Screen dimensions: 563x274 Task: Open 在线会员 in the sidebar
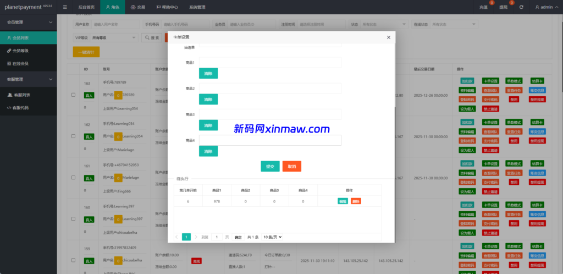(x=29, y=64)
